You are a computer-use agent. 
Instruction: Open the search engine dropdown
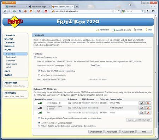(124, 11)
